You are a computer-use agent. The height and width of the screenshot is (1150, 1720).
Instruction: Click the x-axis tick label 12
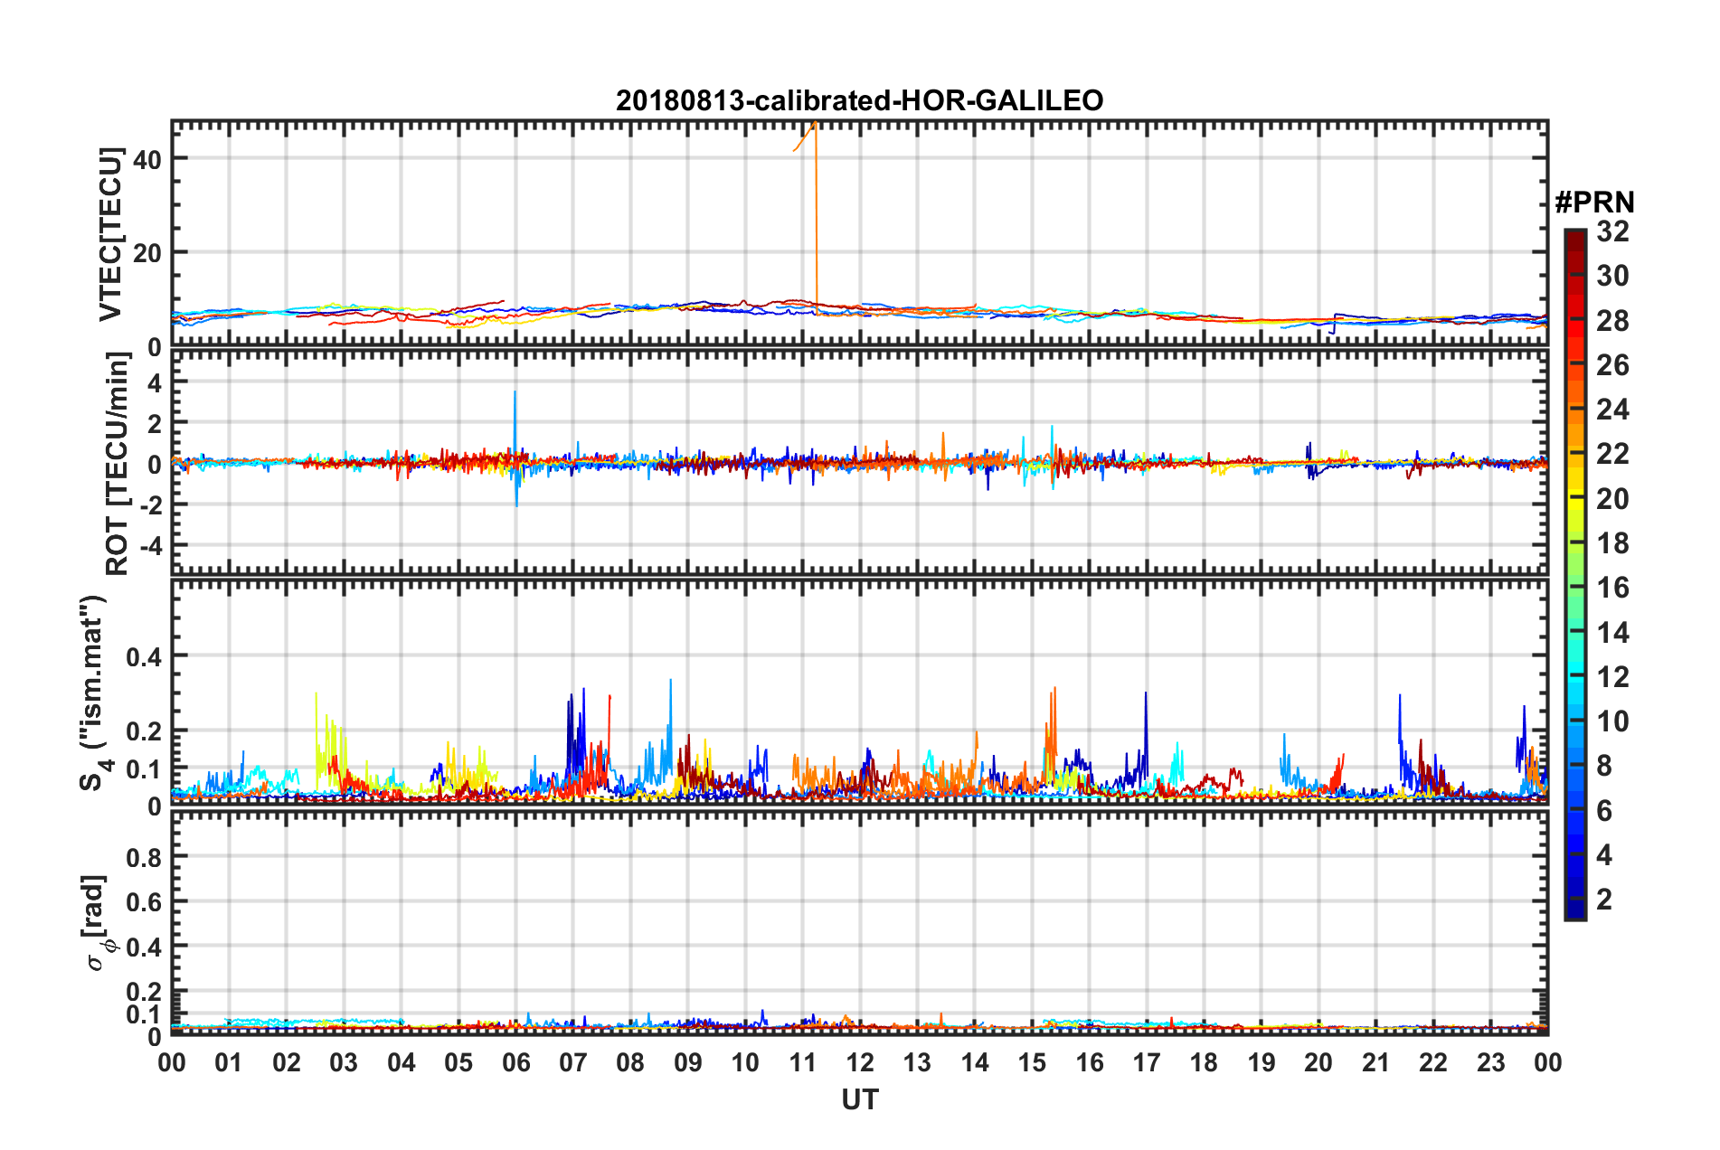click(x=860, y=1062)
